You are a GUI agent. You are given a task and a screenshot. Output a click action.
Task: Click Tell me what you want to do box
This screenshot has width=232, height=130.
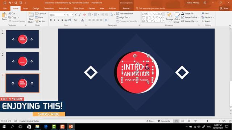click(150, 8)
